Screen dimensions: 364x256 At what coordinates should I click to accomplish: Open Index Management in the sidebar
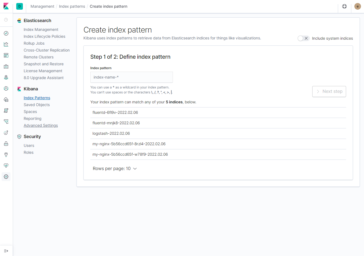41,29
